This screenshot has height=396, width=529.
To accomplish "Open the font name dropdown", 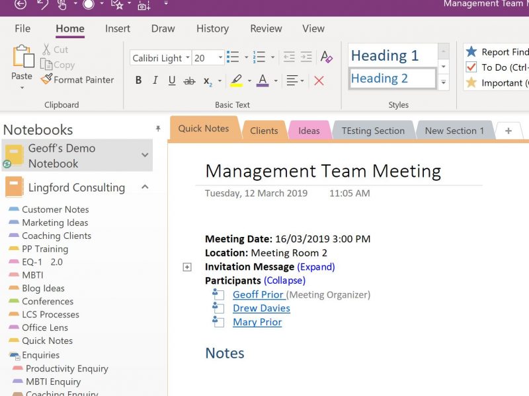I will tap(188, 57).
